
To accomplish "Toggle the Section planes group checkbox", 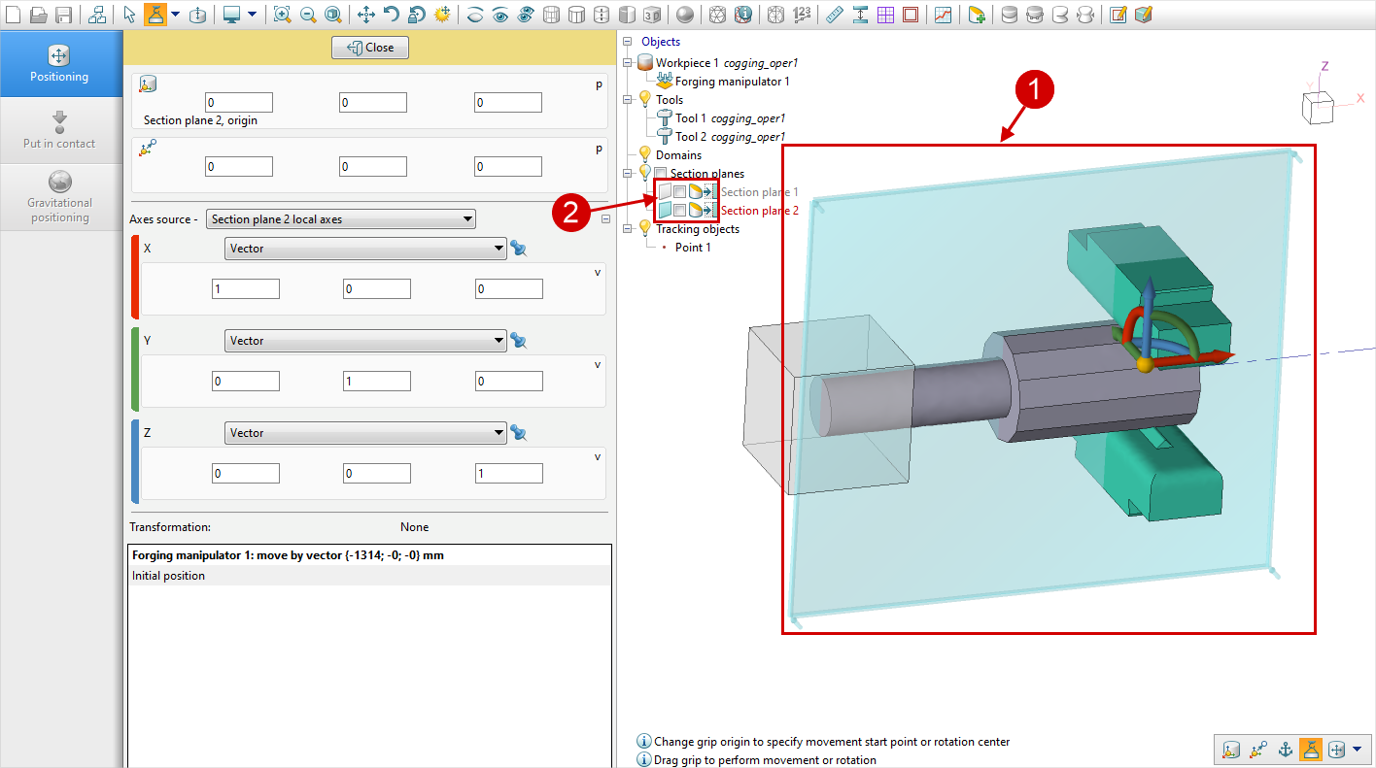I will 661,174.
